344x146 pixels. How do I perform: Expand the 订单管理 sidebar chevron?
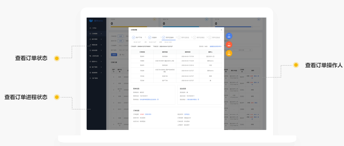tap(101, 34)
